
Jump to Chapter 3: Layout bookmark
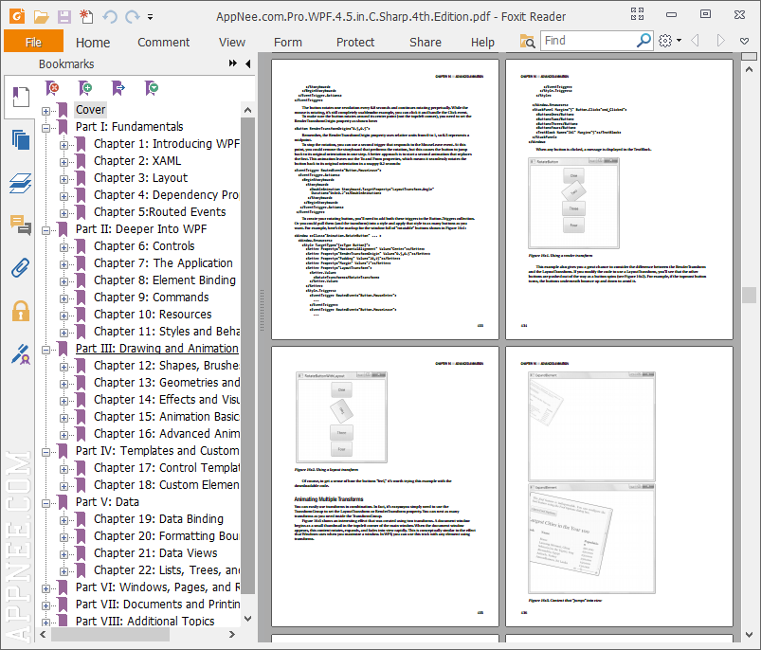(141, 178)
